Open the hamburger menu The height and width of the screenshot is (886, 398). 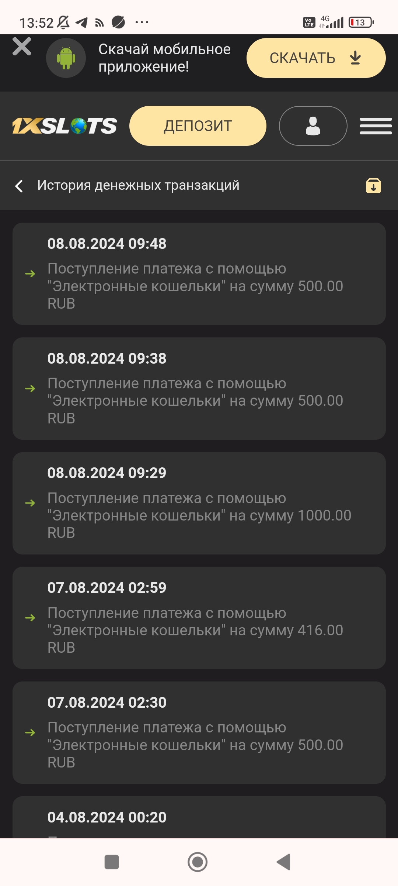click(x=376, y=126)
